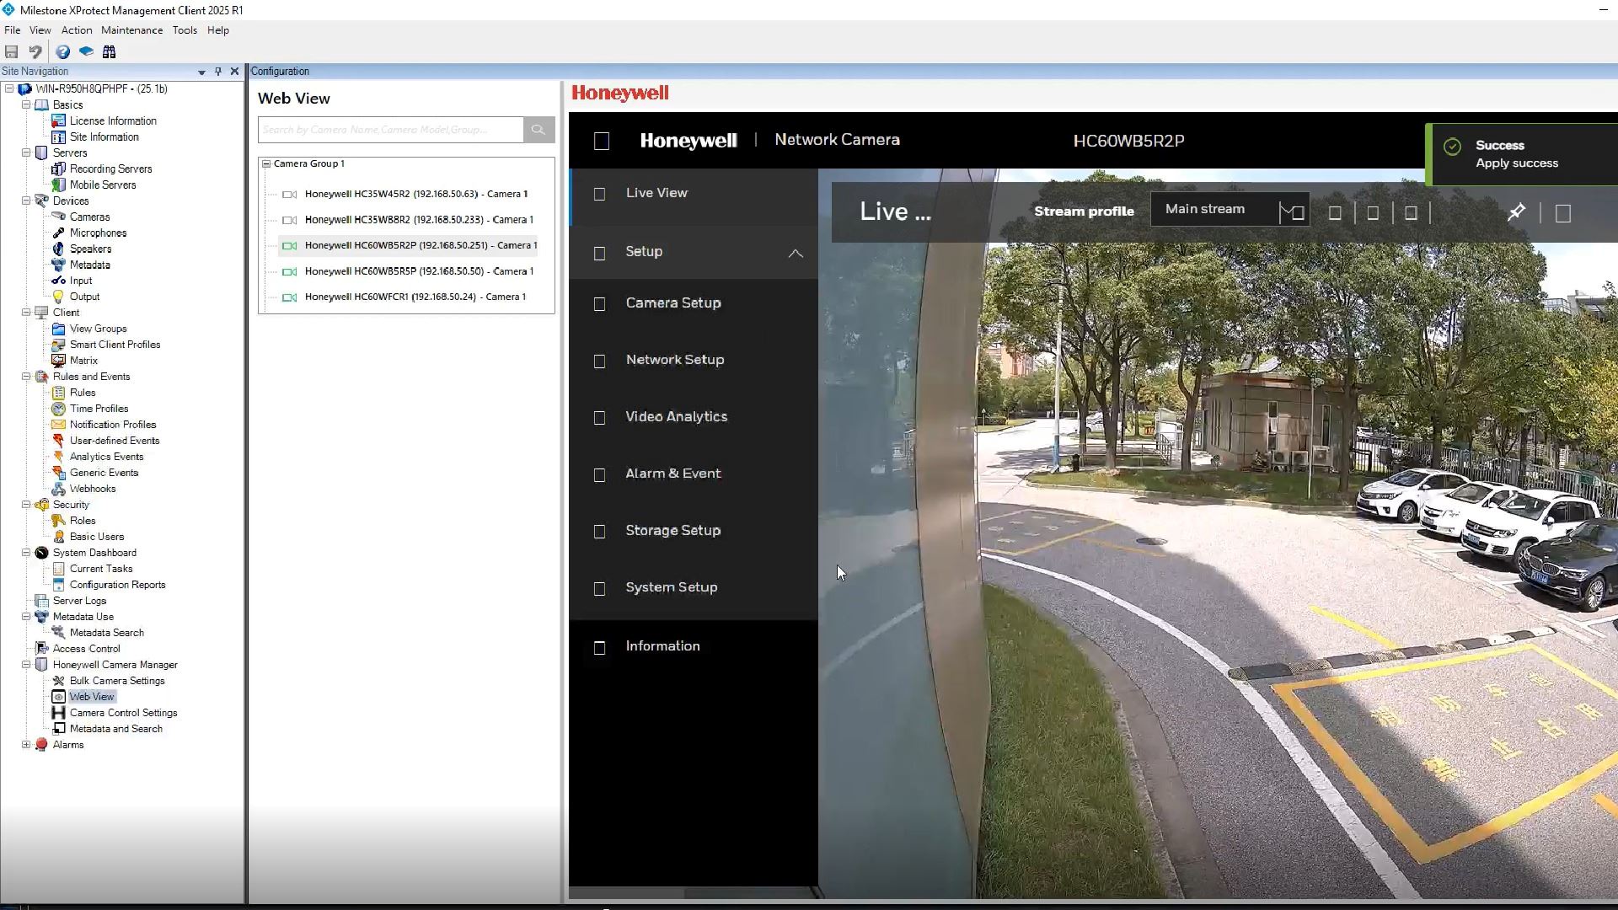The image size is (1618, 910).
Task: Collapse the Servers tree node
Action: coord(26,153)
